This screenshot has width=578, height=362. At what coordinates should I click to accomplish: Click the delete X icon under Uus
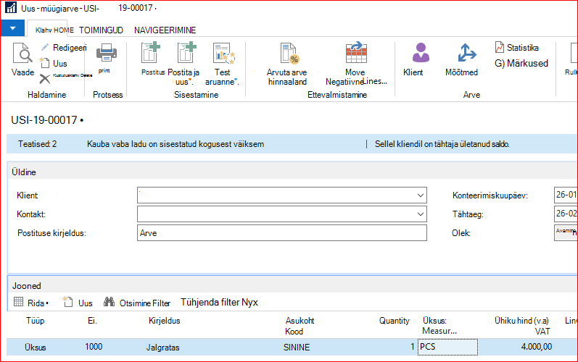pos(45,78)
